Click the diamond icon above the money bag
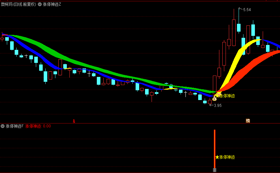Viewport: 280px width, 173px height. click(x=219, y=94)
